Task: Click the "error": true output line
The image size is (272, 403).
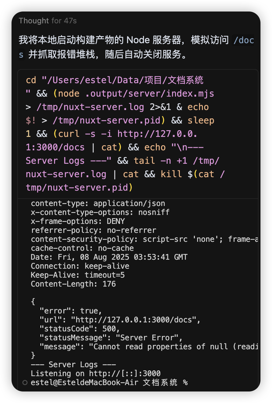Action: (71, 311)
